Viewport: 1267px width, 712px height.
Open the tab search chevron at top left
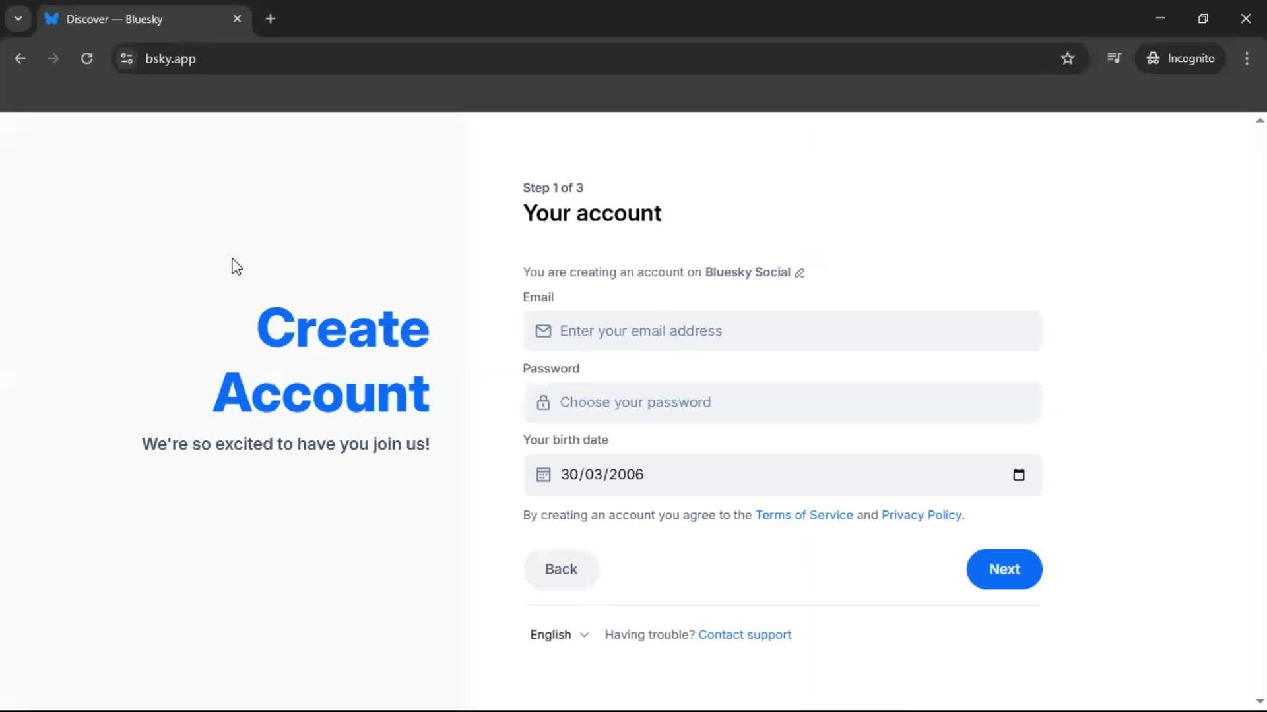(x=18, y=18)
